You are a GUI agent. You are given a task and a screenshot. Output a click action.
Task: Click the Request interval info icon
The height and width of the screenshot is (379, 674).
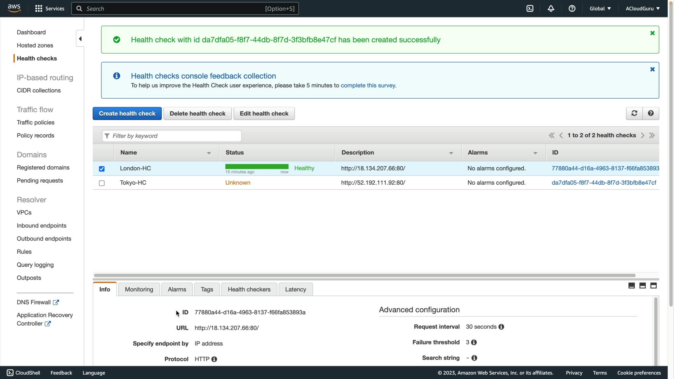[501, 327]
